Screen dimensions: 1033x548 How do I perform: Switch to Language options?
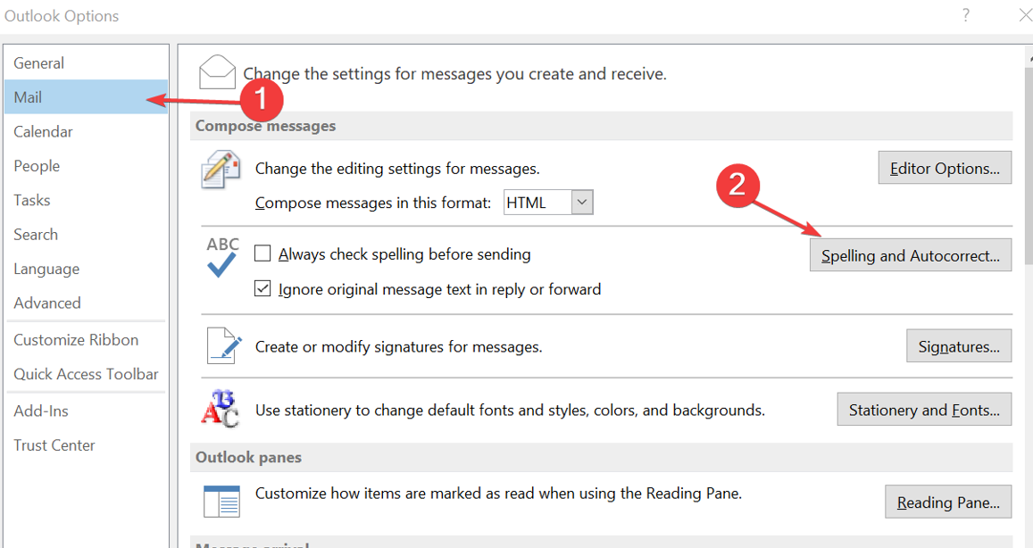pyautogui.click(x=86, y=269)
